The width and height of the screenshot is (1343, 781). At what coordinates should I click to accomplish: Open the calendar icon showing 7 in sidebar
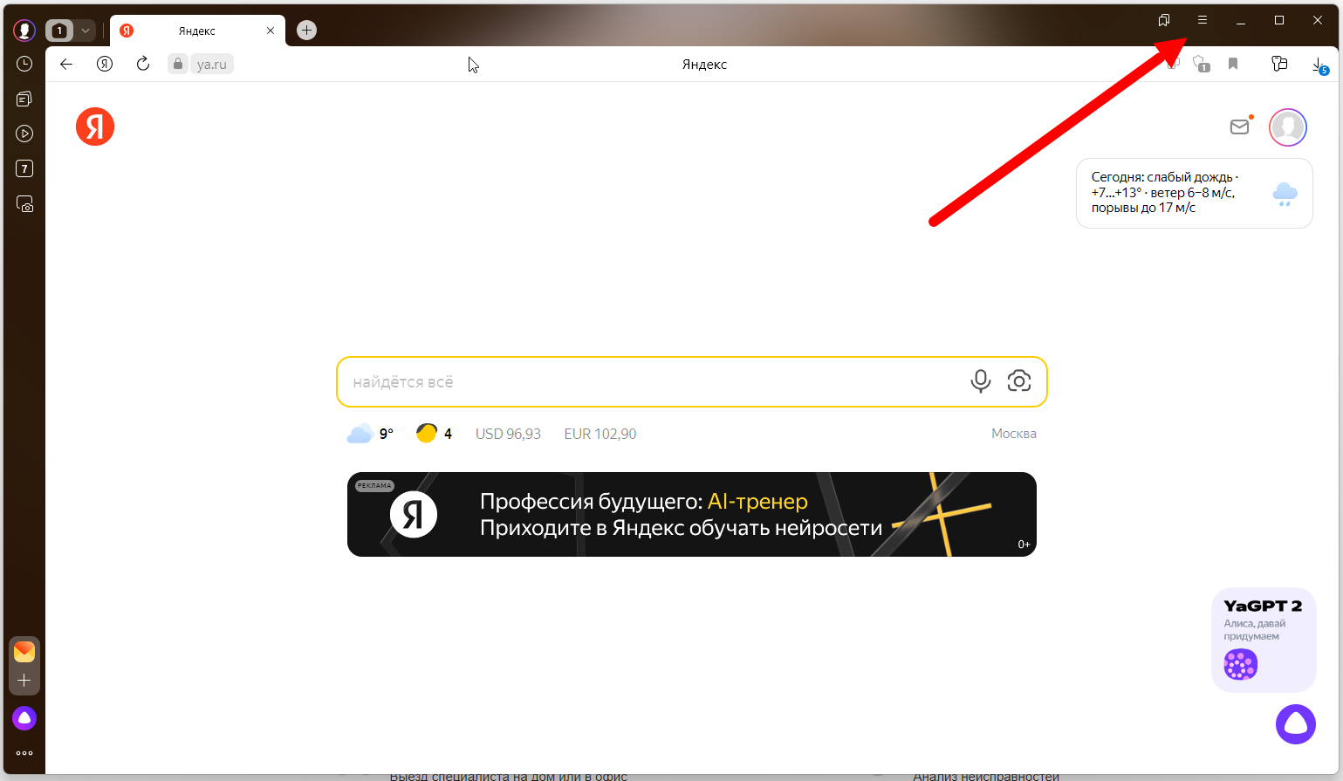click(x=24, y=168)
